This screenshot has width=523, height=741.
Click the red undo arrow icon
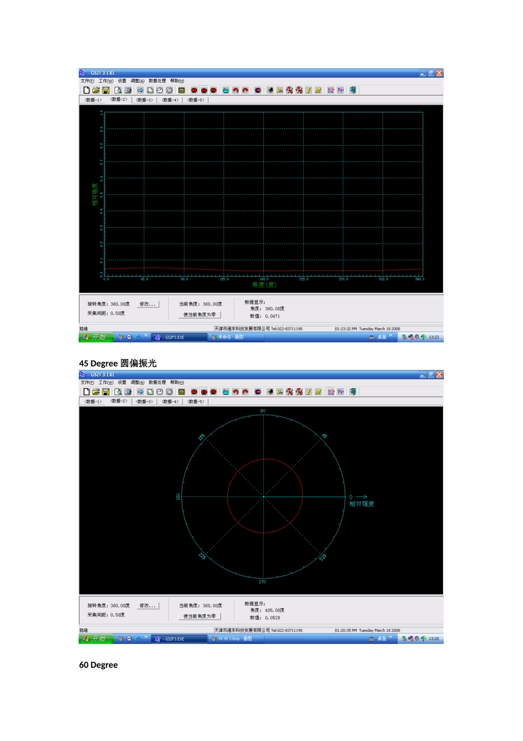(236, 90)
